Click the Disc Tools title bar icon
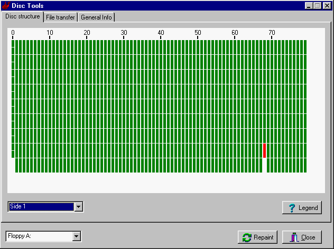 point(6,6)
